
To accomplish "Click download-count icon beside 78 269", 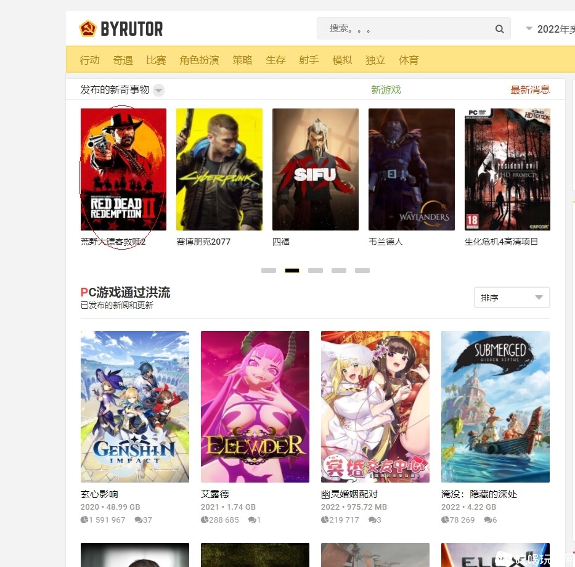I will pyautogui.click(x=445, y=520).
